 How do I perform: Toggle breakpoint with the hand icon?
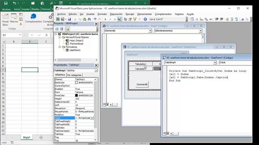pyautogui.click(x=227, y=19)
